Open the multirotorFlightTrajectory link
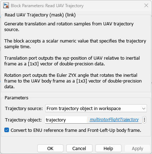152x154 pixels. click(114, 119)
